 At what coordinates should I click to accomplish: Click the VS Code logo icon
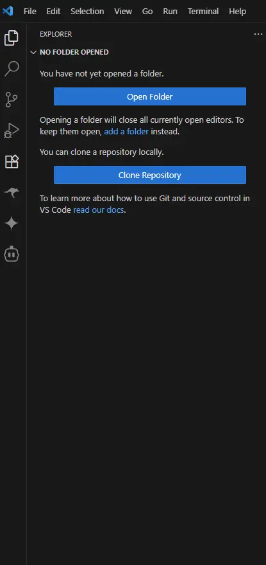[x=8, y=11]
